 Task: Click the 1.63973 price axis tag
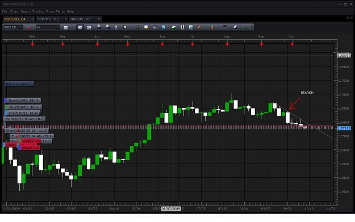tap(344, 56)
